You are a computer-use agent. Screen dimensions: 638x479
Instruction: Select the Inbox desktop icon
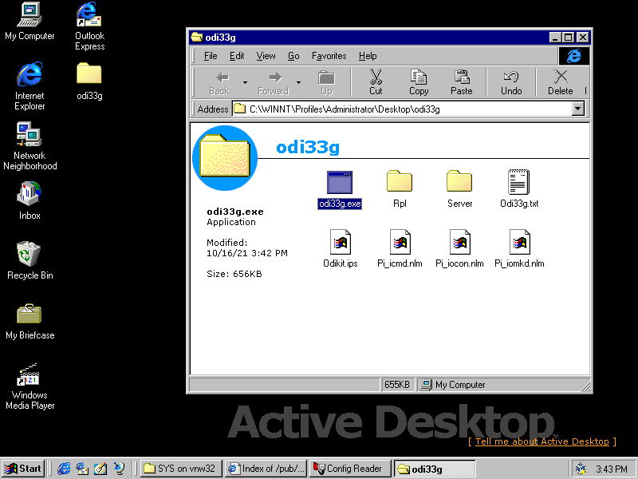30,201
